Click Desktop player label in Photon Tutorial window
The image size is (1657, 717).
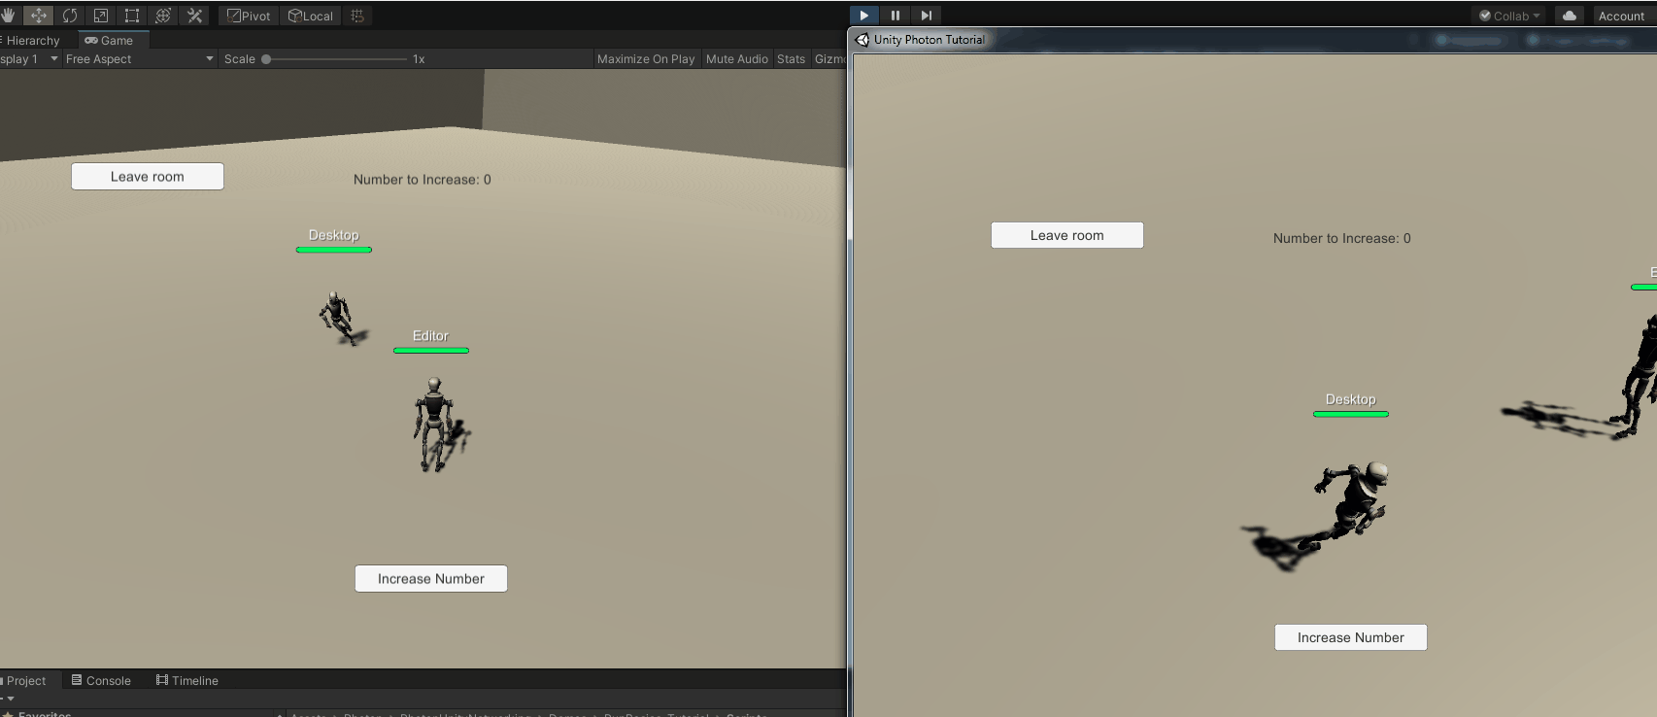pyautogui.click(x=1351, y=399)
